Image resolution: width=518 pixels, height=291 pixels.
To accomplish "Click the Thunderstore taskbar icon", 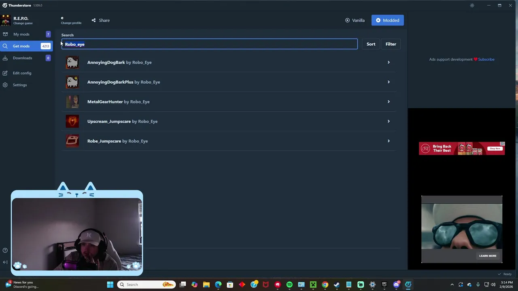I will pos(408,285).
